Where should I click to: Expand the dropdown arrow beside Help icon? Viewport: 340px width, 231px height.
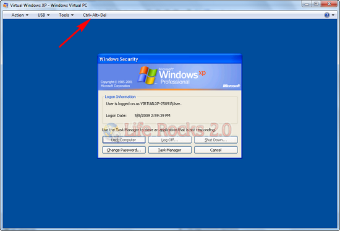(333, 15)
